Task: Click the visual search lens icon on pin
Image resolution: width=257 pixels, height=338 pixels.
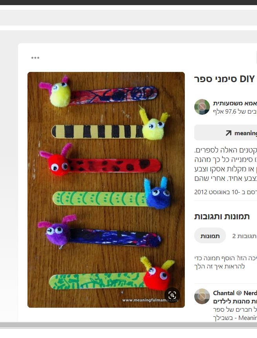Action: coord(172,295)
